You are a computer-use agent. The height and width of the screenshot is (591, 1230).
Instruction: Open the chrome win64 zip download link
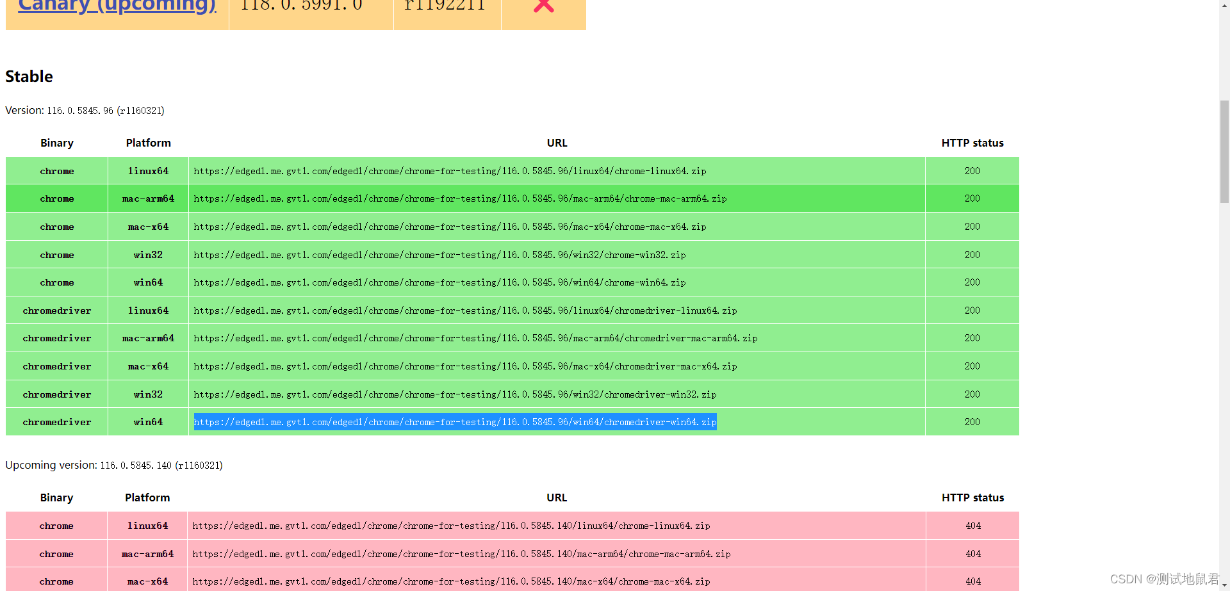click(439, 282)
